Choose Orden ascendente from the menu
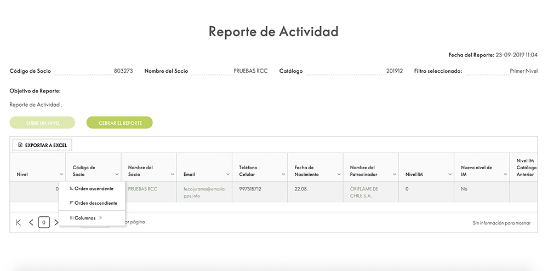This screenshot has width=548, height=271. coord(94,188)
